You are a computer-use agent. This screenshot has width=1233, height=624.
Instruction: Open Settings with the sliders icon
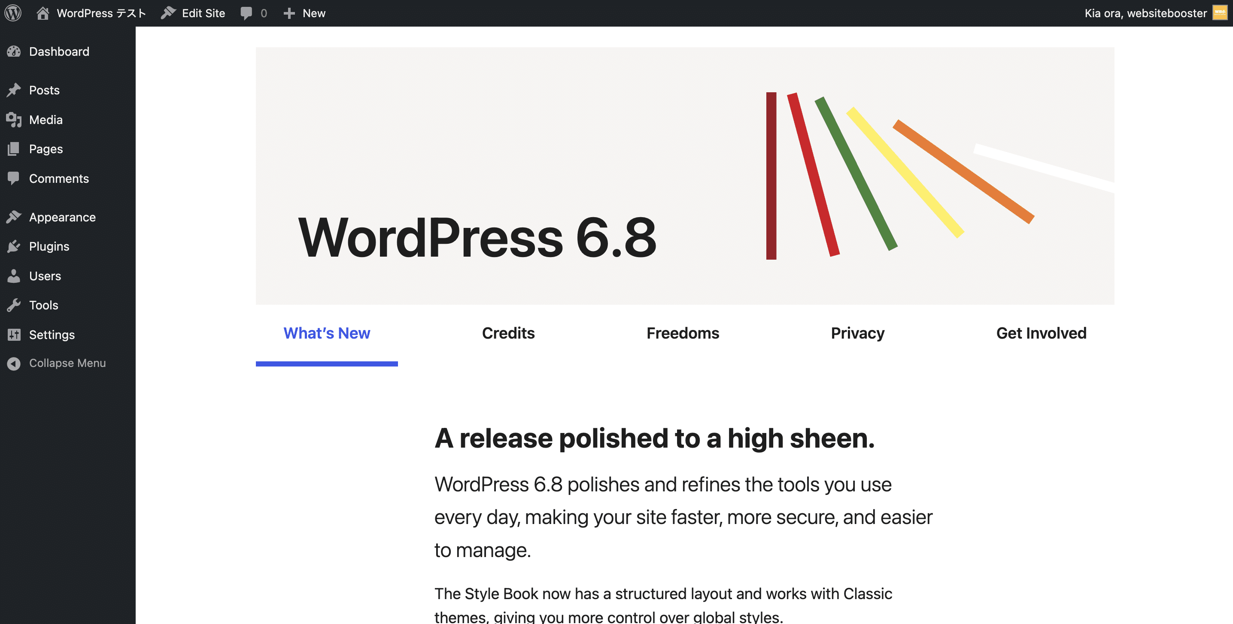coord(14,334)
